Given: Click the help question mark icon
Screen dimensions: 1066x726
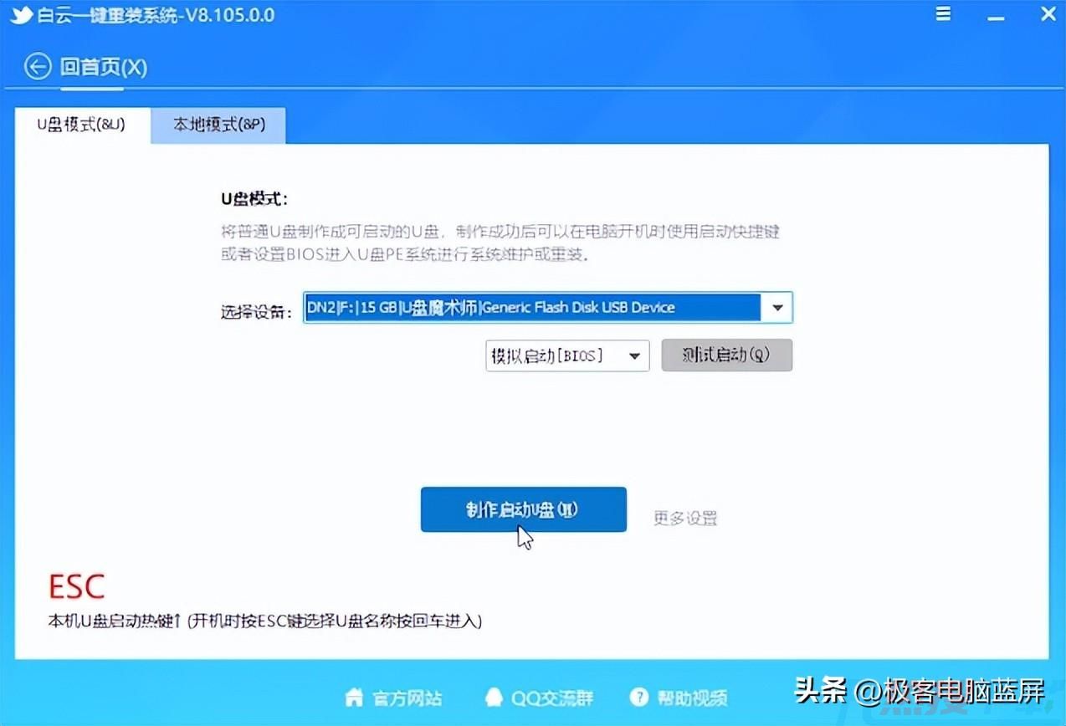Looking at the screenshot, I should pos(639,697).
